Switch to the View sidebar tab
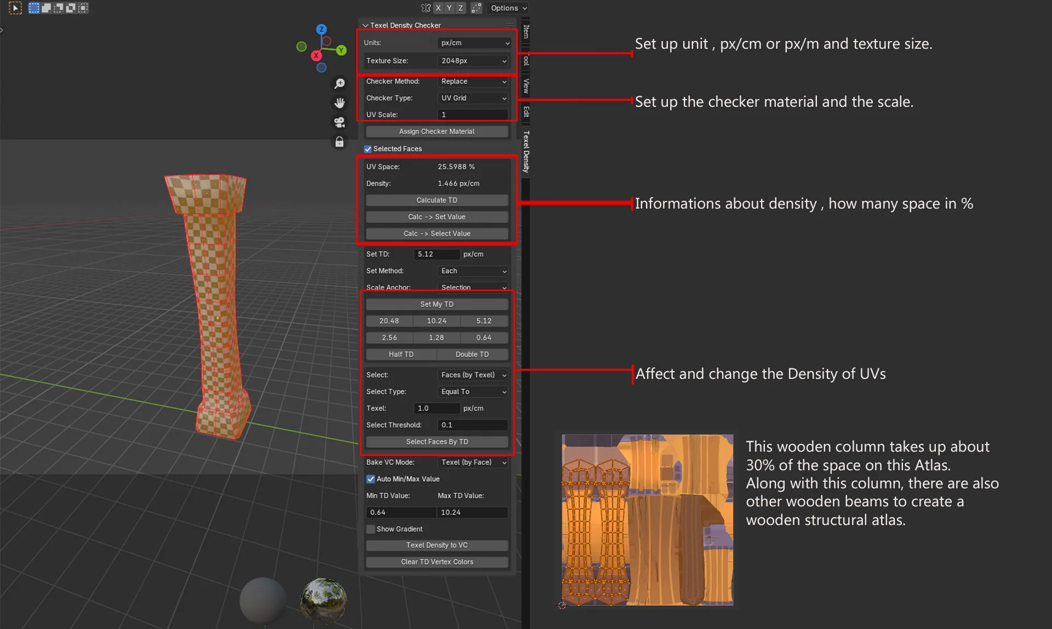 526,86
